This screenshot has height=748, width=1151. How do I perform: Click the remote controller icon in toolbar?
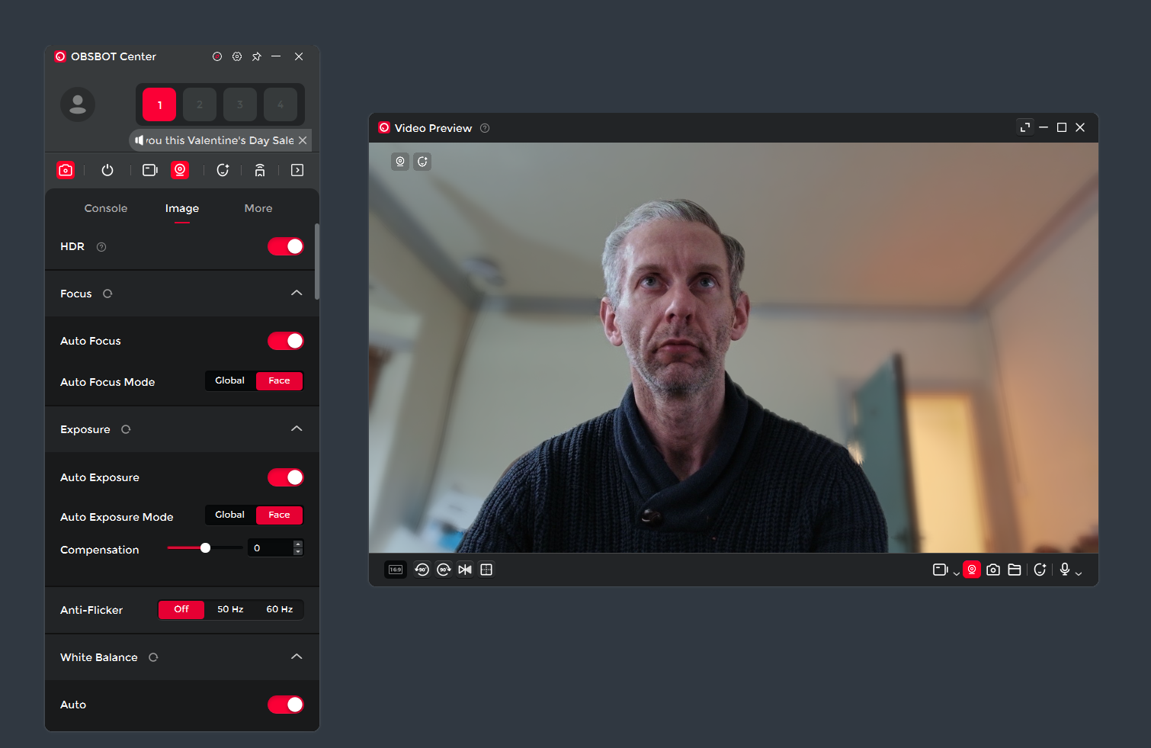[x=260, y=170]
